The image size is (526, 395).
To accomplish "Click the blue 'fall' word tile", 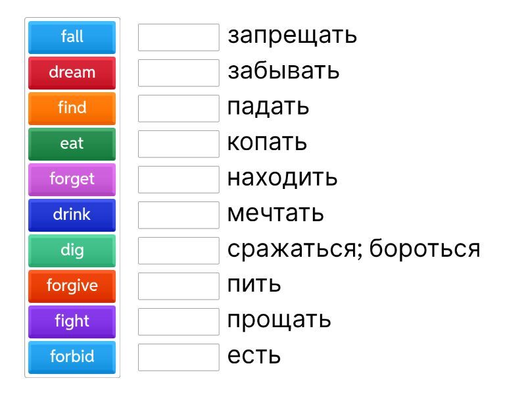I will coord(72,37).
